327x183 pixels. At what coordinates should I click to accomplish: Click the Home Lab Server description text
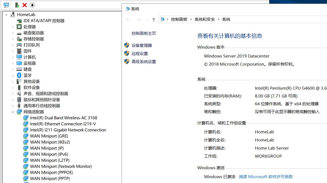point(272,148)
